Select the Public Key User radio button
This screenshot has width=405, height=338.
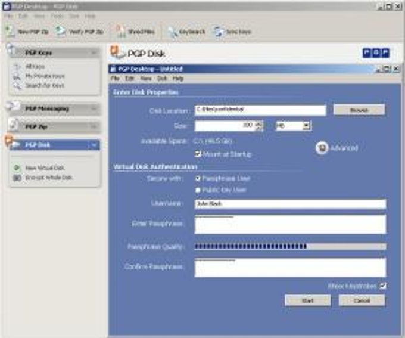point(198,190)
